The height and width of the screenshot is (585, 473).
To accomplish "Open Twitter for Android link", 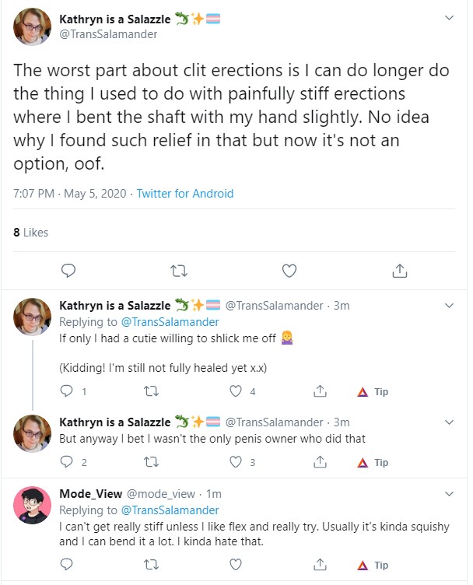I will click(184, 193).
